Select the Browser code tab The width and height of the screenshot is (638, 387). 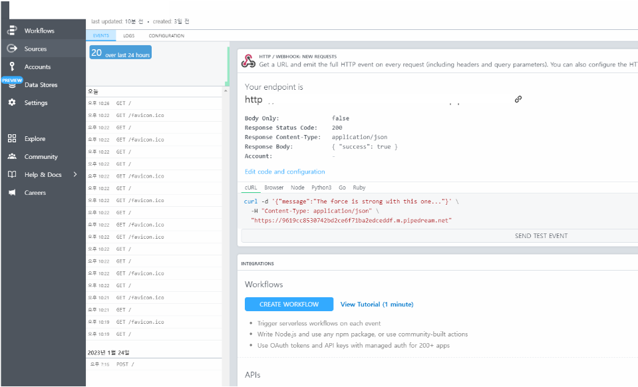(274, 188)
